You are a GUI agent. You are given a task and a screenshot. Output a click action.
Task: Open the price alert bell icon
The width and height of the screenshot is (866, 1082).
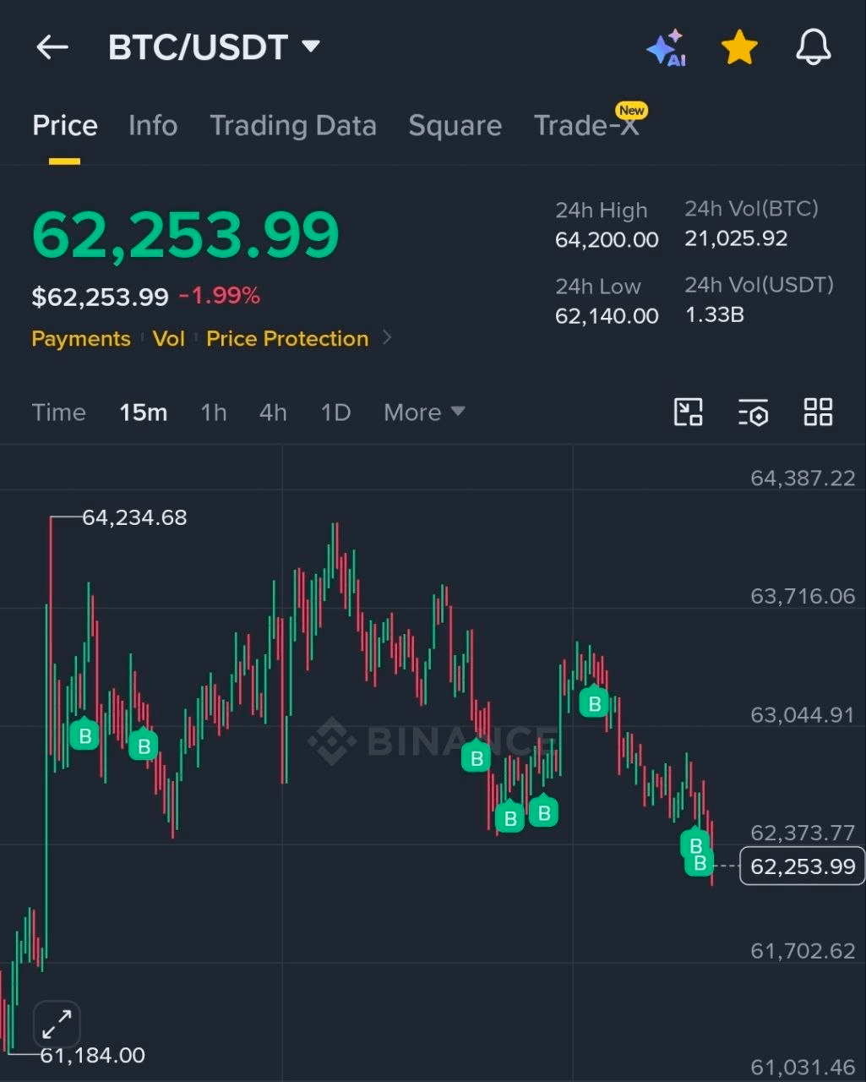click(814, 47)
